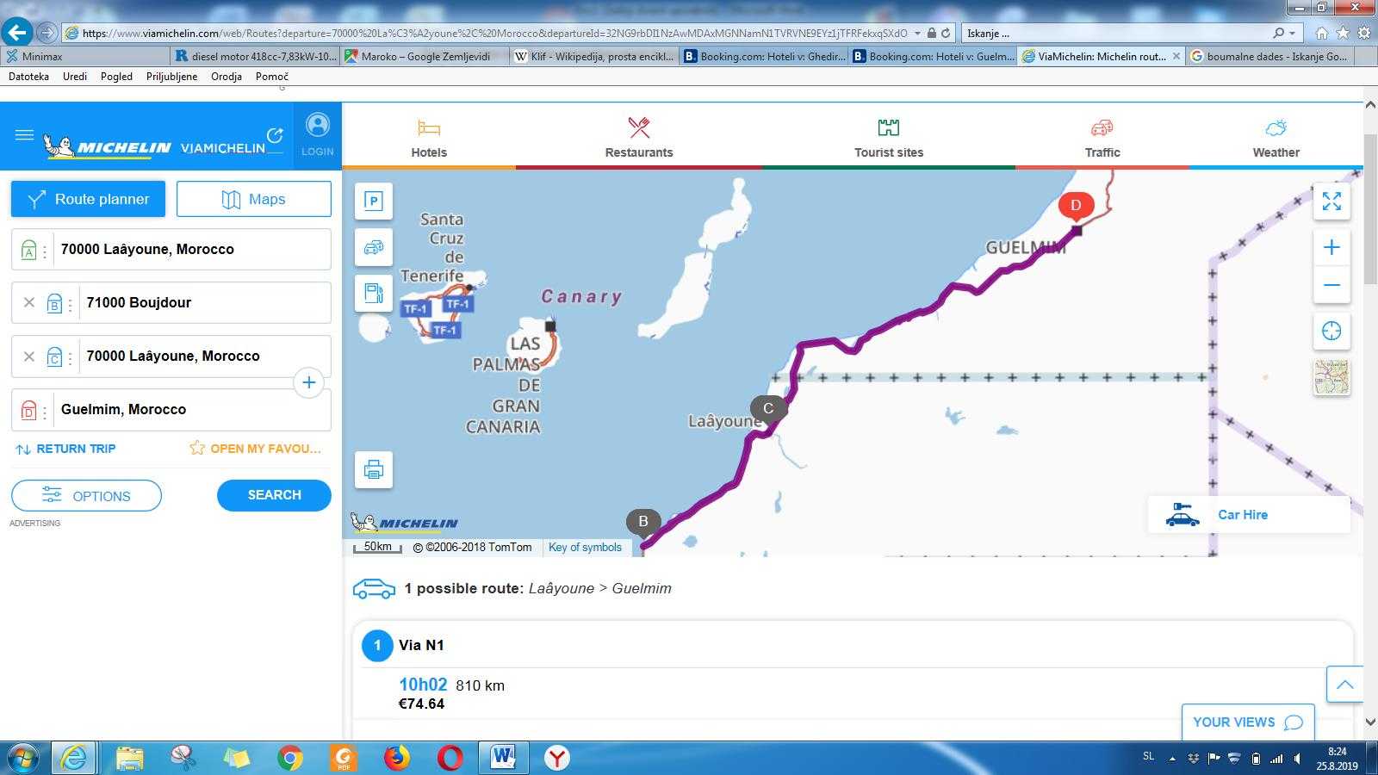Show parking on the map

[373, 201]
